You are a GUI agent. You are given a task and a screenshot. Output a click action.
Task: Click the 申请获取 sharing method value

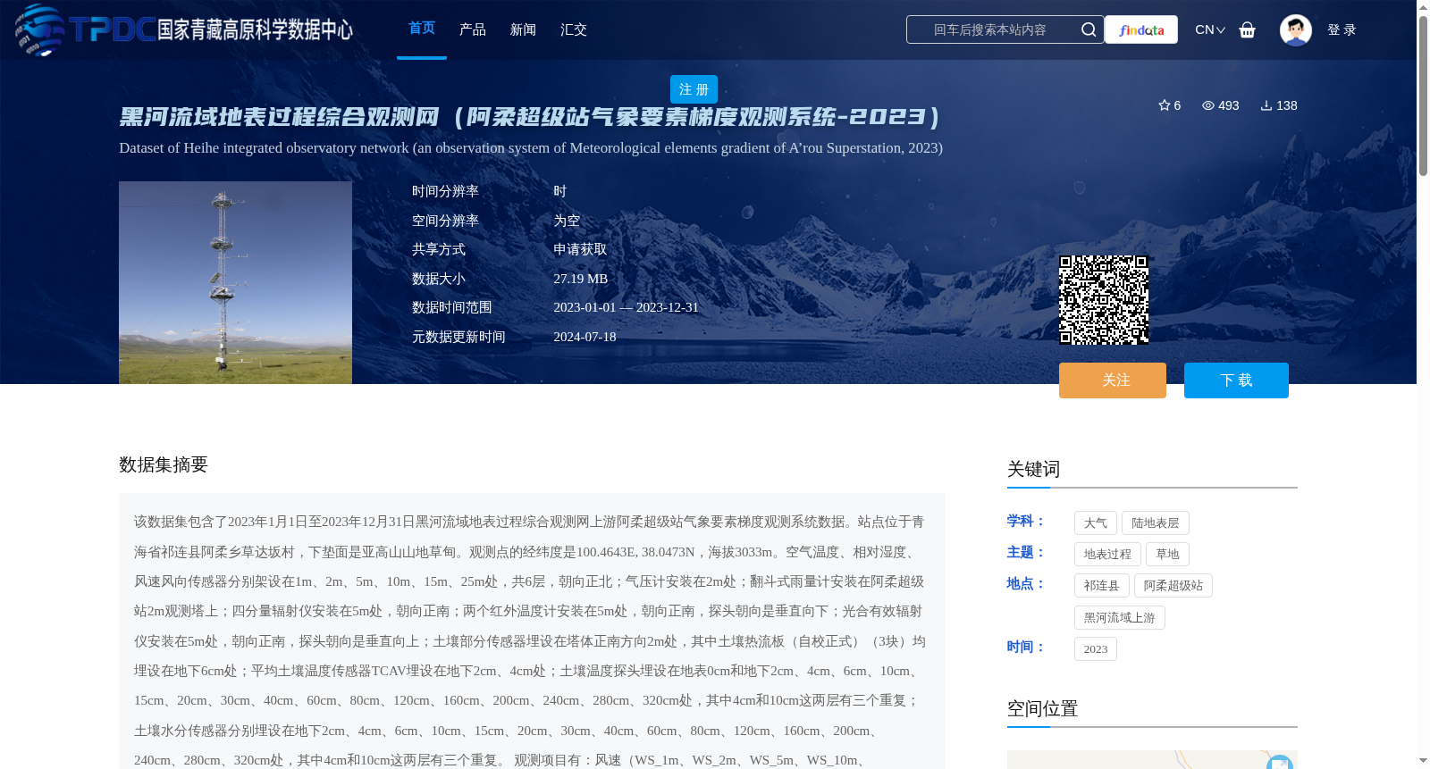click(580, 249)
